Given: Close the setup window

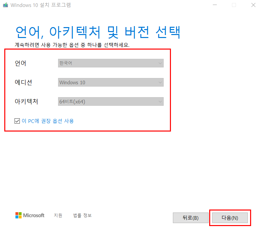Looking at the screenshot, I should [253, 5].
